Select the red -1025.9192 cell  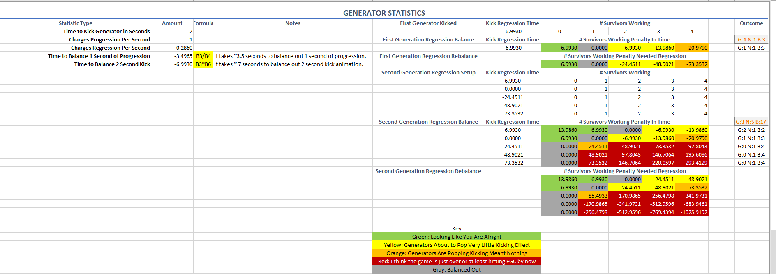tap(692, 212)
